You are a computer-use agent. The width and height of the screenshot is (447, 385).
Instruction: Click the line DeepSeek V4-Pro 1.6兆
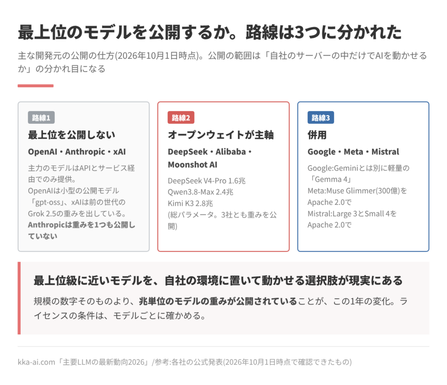(206, 181)
